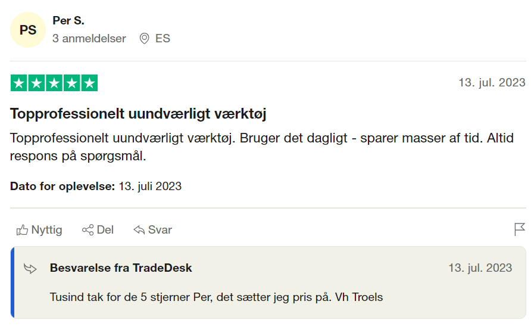
Task: Click the location pin icon
Action: 144,38
